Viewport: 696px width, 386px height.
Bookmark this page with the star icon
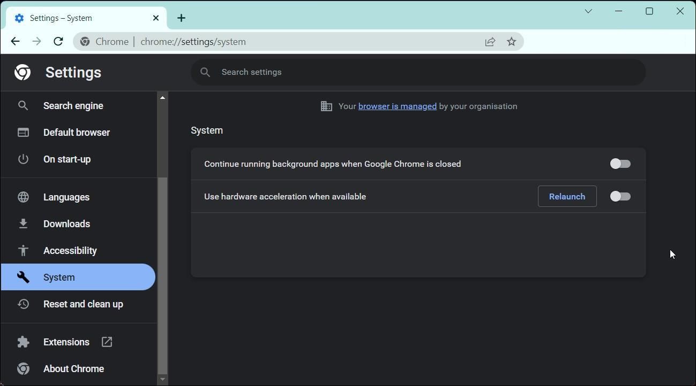pos(511,41)
